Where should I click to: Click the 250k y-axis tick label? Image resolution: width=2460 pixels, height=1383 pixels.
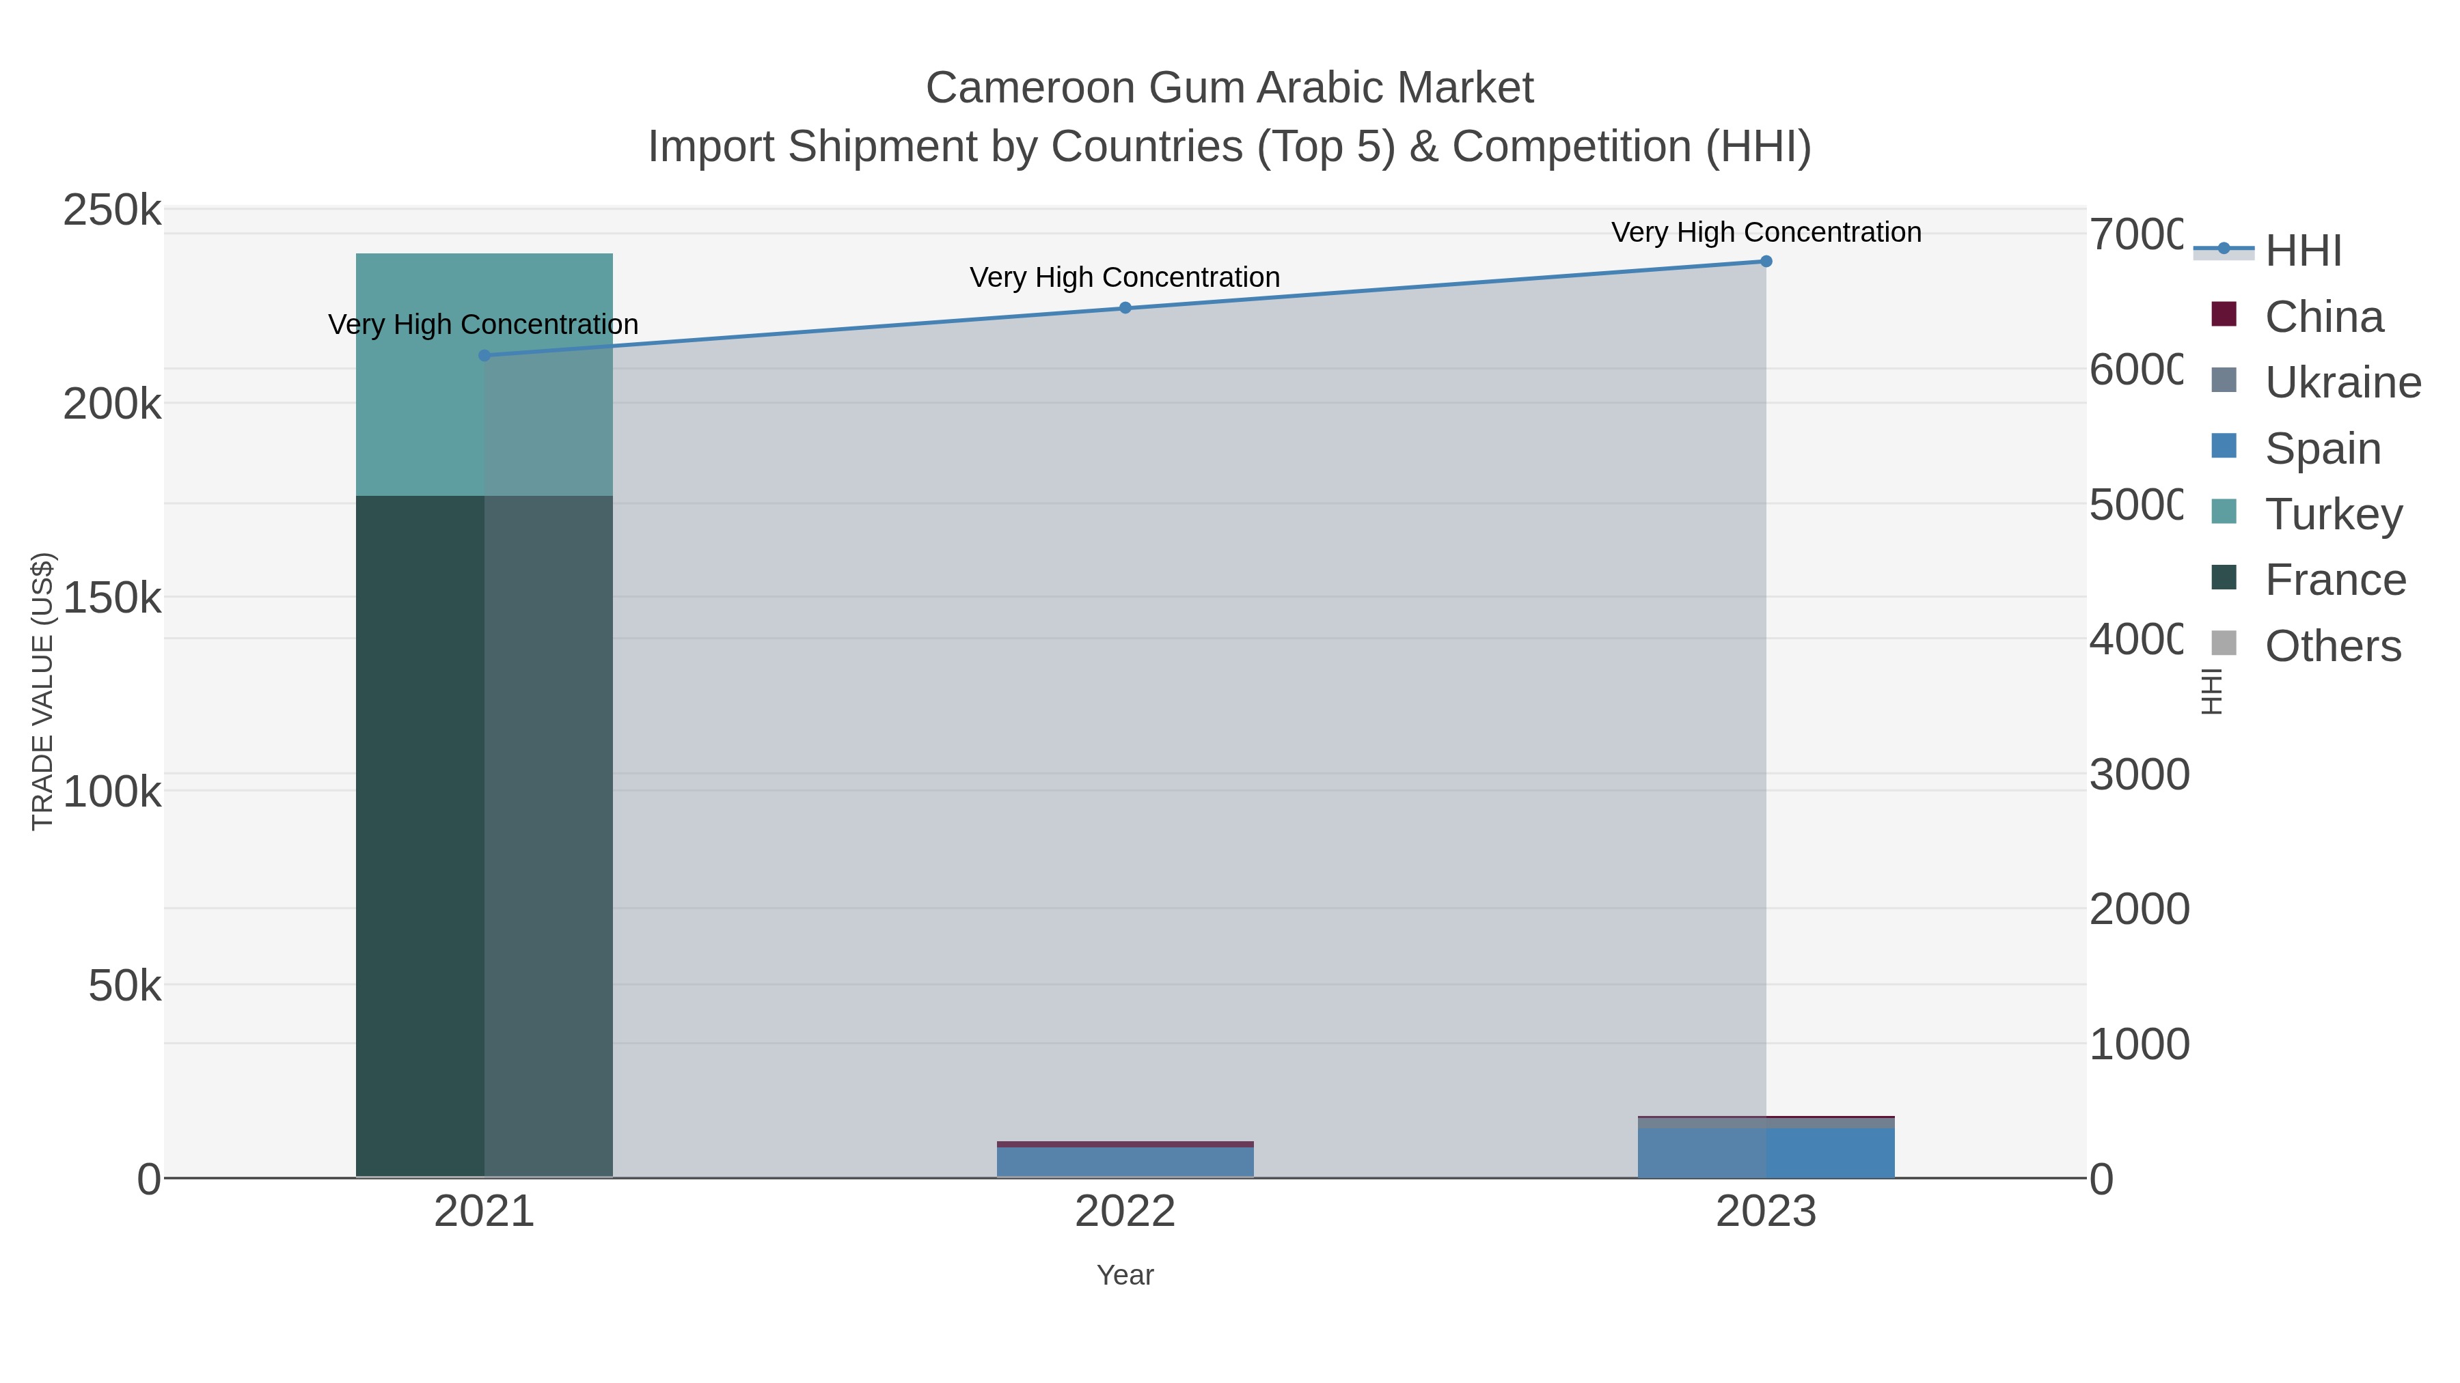(112, 210)
